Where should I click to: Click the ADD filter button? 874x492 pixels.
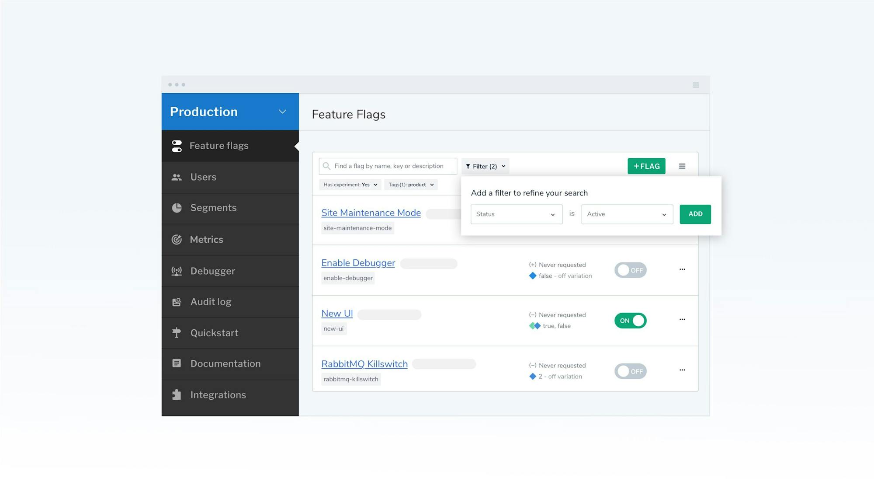tap(695, 214)
